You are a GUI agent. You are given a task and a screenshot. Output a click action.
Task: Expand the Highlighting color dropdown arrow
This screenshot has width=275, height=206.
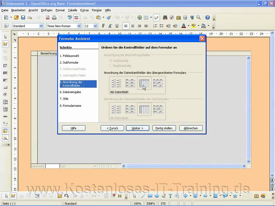point(199,26)
